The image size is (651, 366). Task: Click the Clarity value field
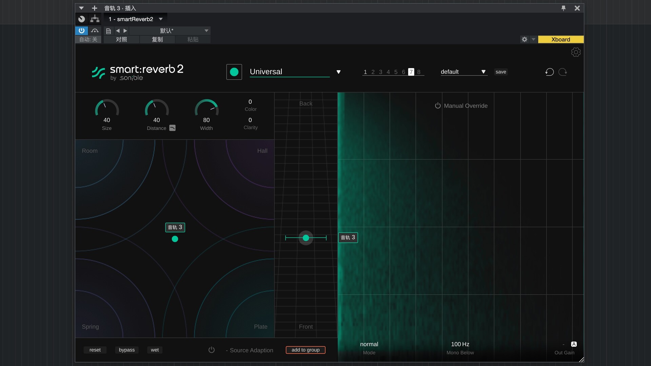pos(250,120)
